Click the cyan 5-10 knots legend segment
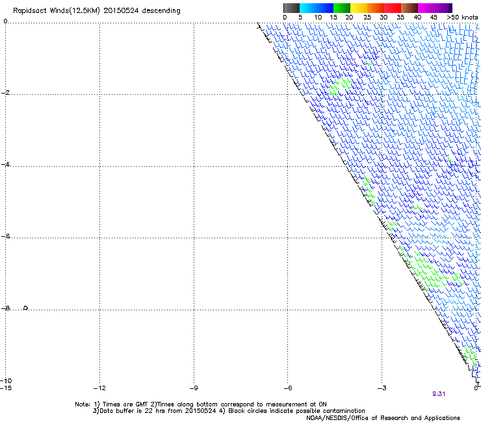 (308, 8)
